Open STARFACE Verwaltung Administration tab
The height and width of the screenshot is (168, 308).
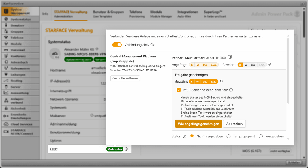(71, 14)
